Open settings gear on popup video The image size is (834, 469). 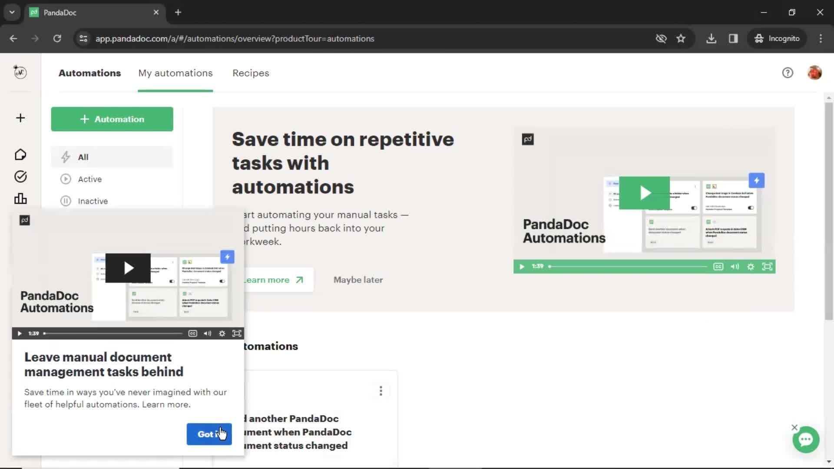tap(222, 334)
